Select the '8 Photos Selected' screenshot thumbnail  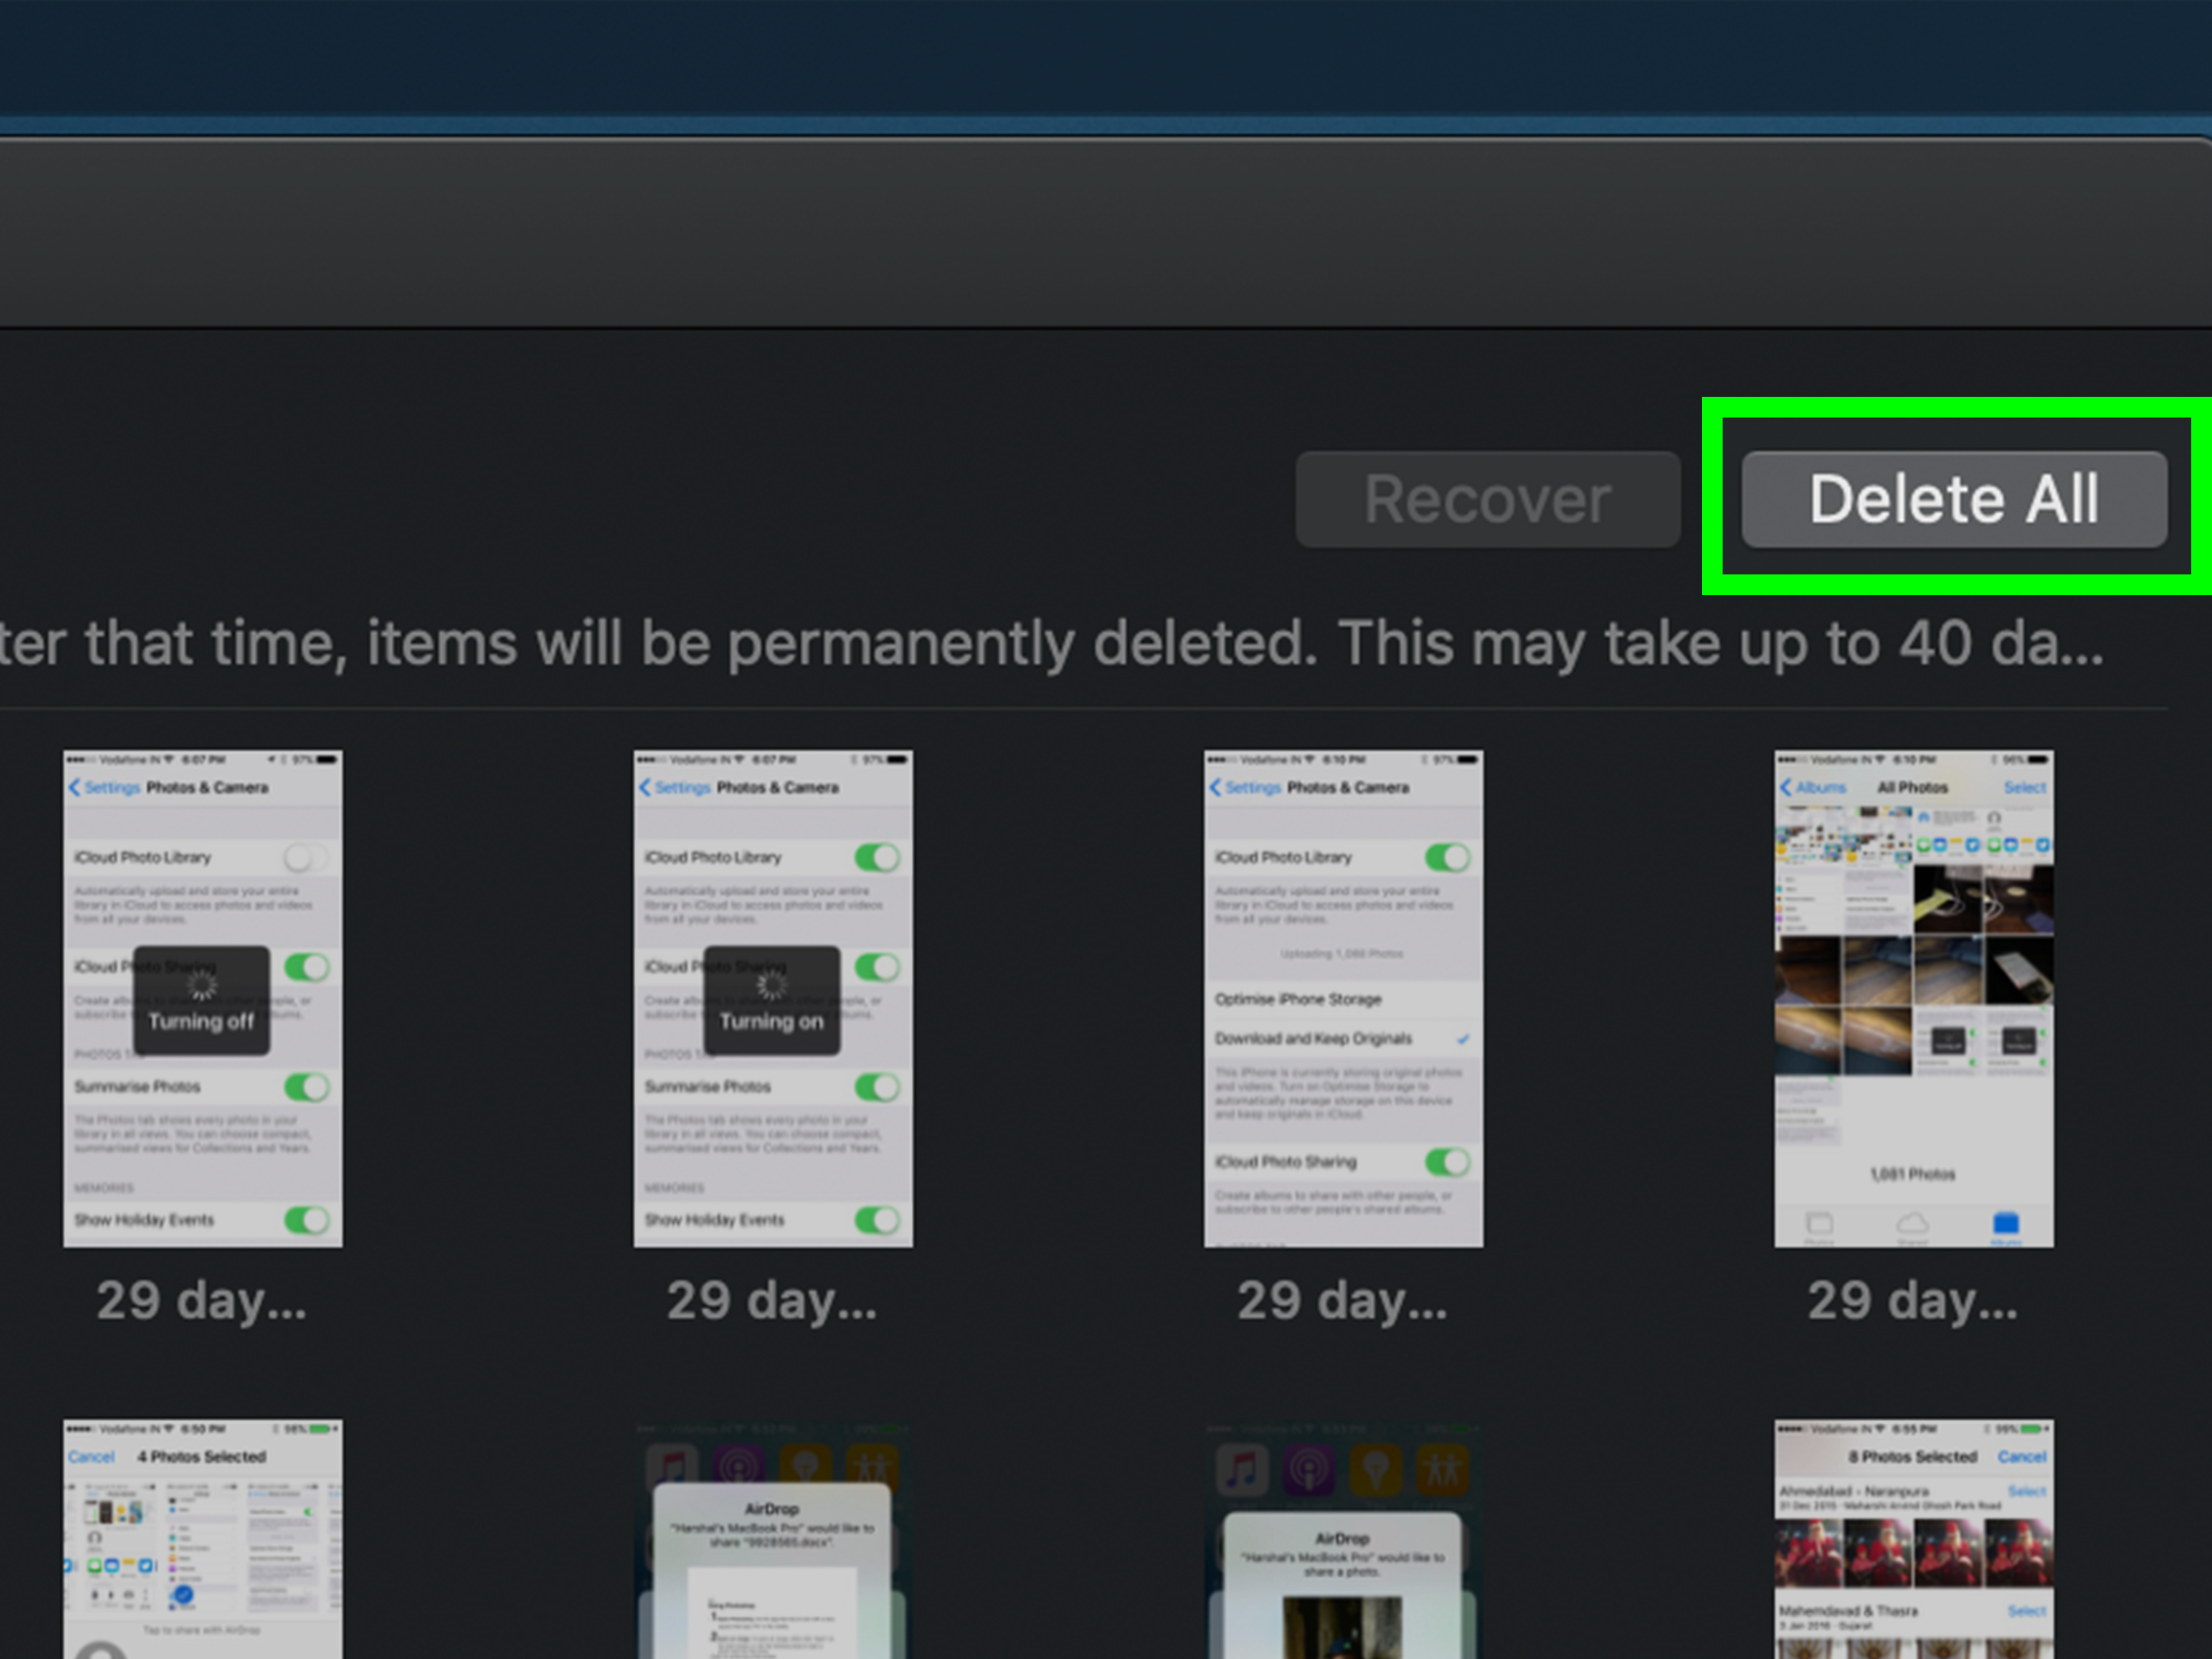(1914, 1539)
